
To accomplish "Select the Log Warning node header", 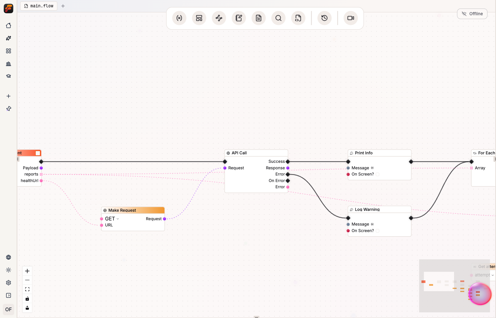I will pyautogui.click(x=380, y=209).
